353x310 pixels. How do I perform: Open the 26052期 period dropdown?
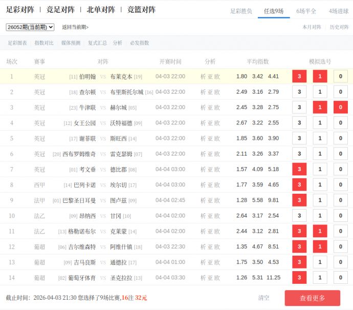pyautogui.click(x=30, y=27)
